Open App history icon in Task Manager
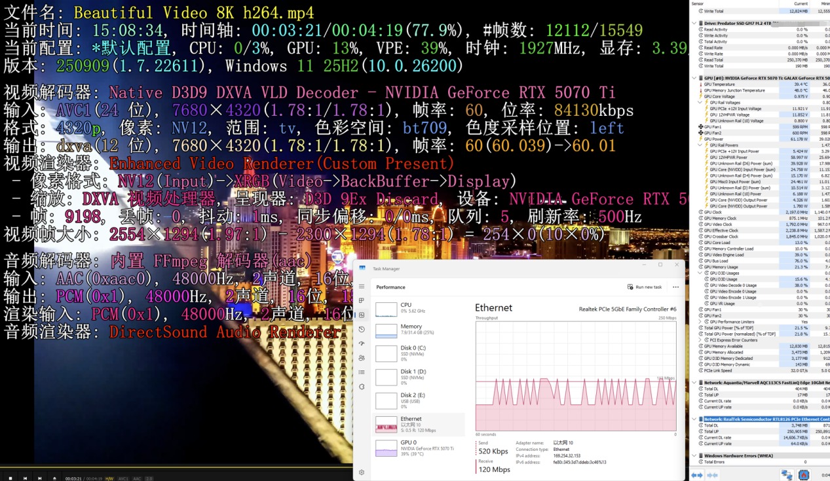The width and height of the screenshot is (830, 481). pos(362,329)
